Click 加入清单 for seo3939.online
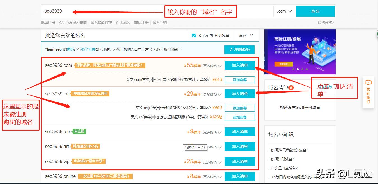 pos(240,176)
